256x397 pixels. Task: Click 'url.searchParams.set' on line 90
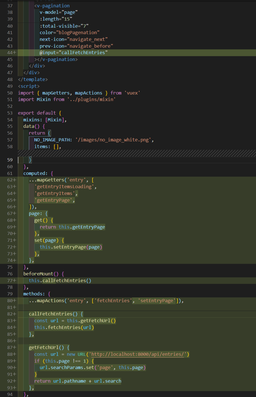[67, 368]
